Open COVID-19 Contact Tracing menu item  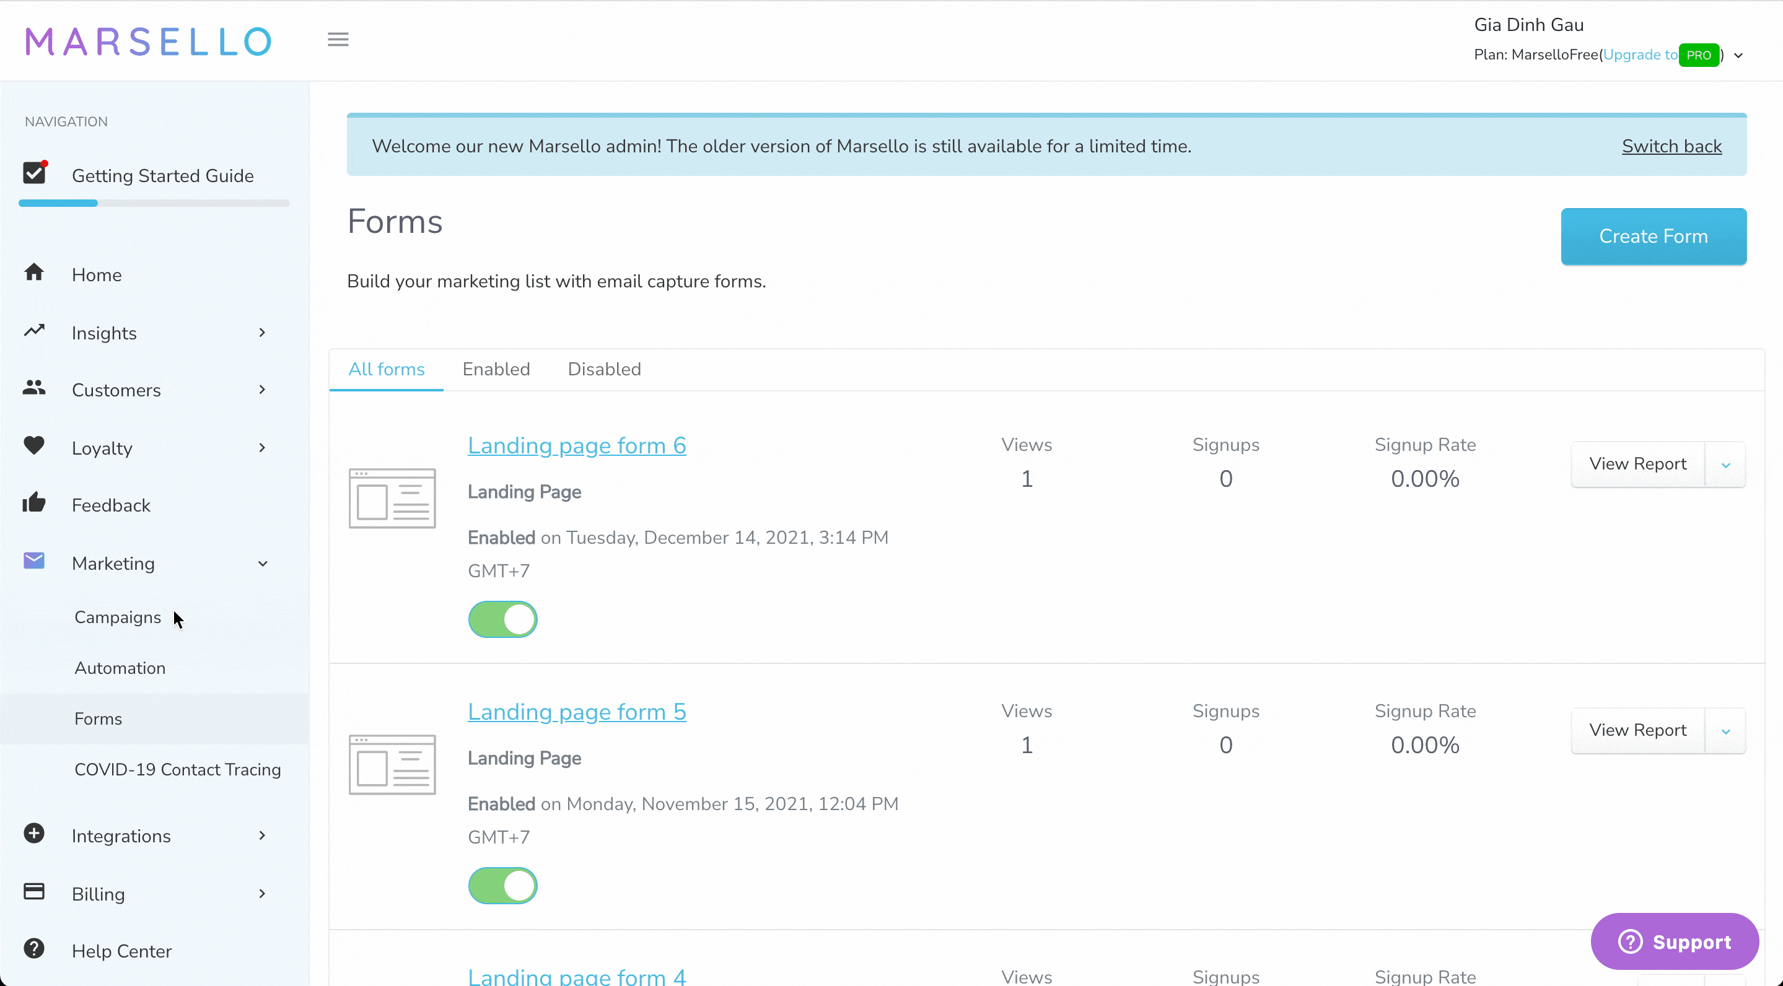[x=177, y=770]
